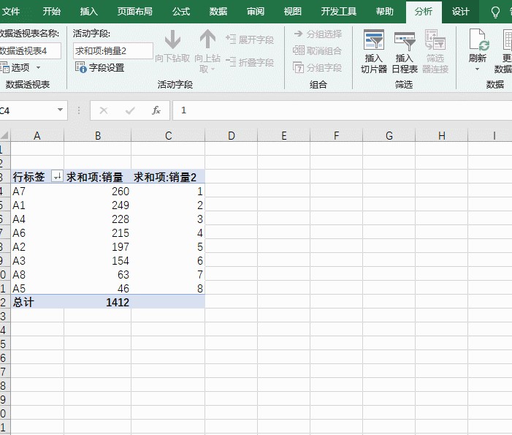
Task: Switch to the 数据 ribbon tab
Action: 218,12
